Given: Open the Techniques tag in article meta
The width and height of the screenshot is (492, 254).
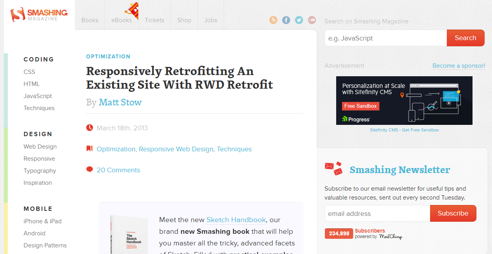Looking at the screenshot, I should [x=235, y=149].
